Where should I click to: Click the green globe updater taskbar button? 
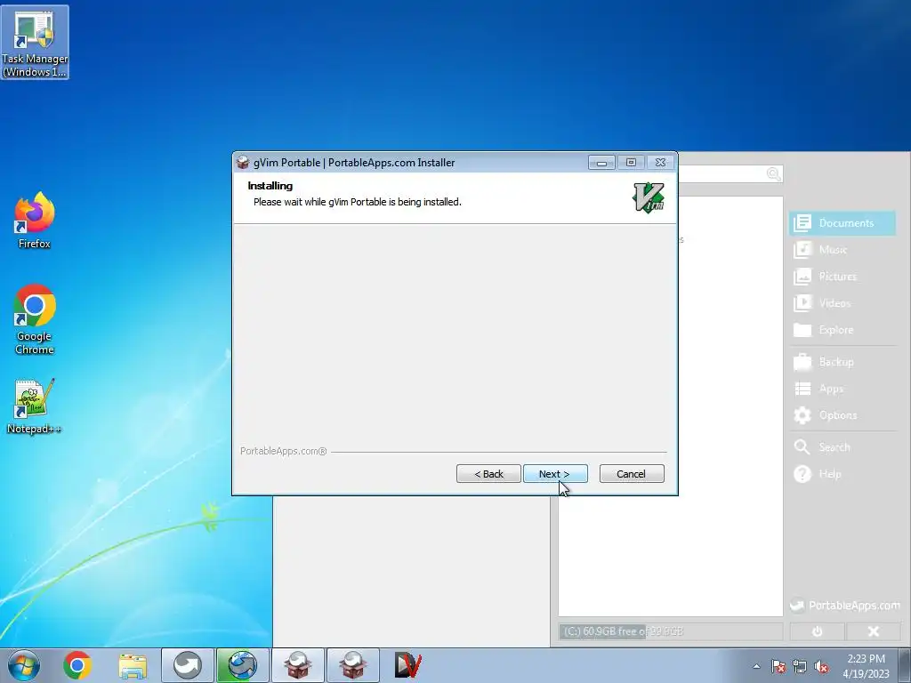242,665
